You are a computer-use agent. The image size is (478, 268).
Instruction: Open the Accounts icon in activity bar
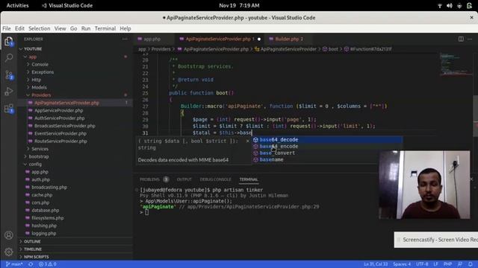coord(9,235)
